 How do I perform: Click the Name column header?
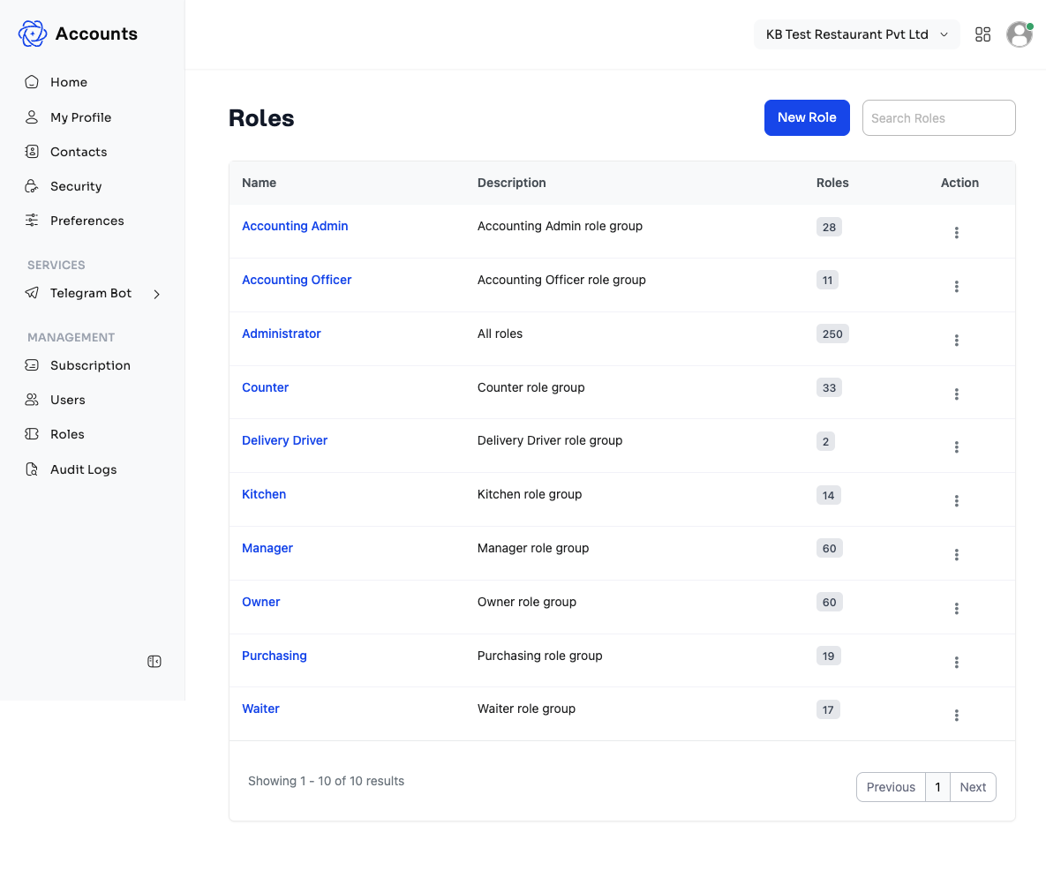click(x=259, y=183)
